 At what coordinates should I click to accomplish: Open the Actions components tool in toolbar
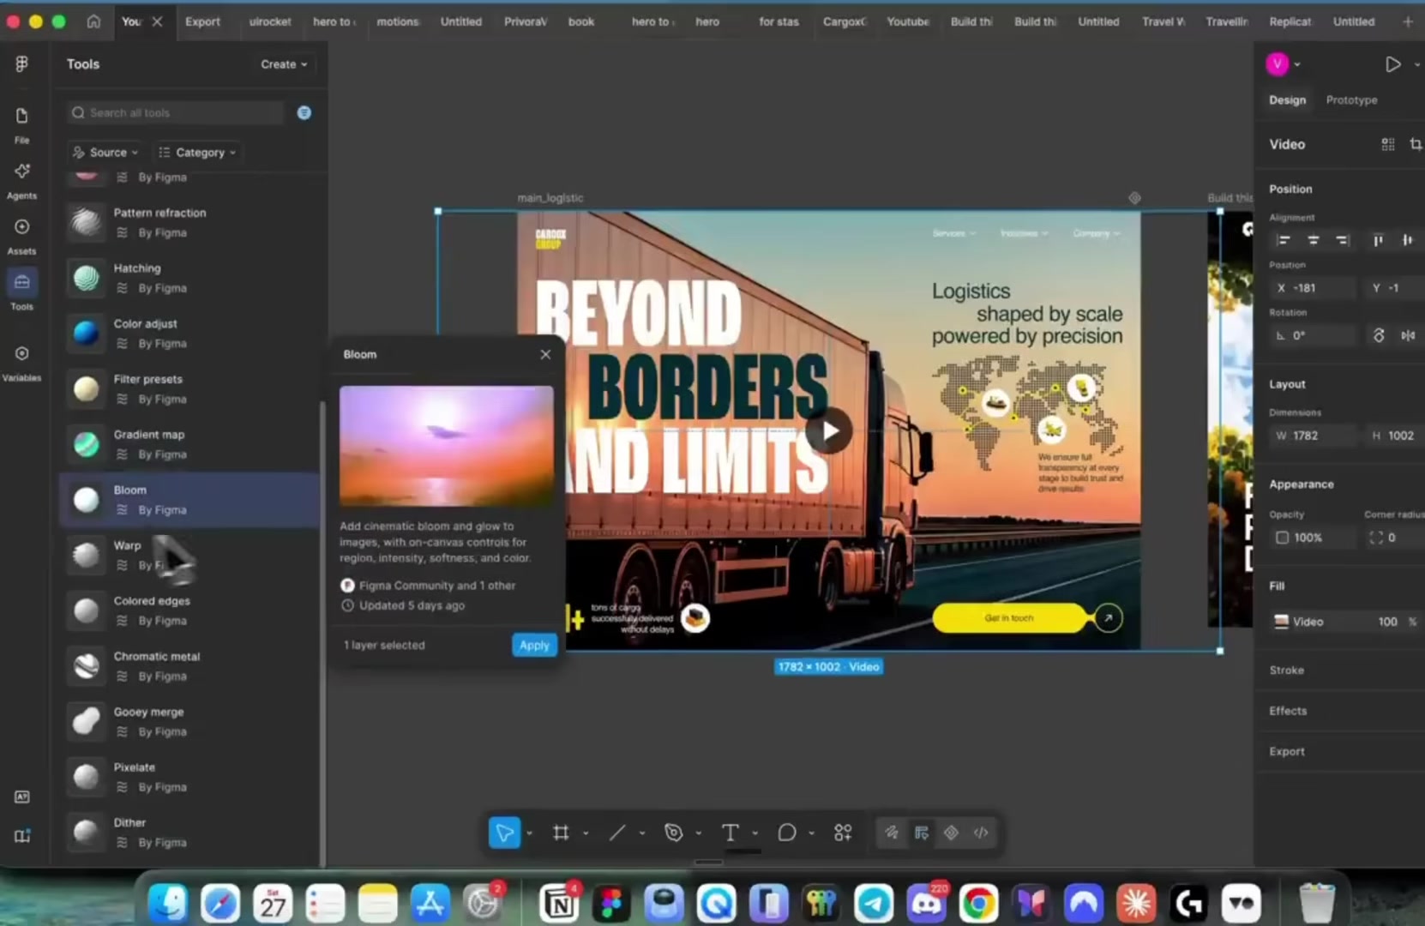(843, 833)
